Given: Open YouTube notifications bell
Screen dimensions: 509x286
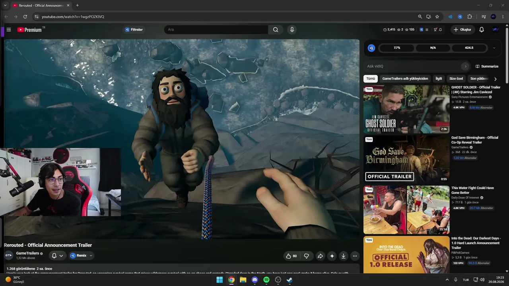Looking at the screenshot, I should coord(482,30).
